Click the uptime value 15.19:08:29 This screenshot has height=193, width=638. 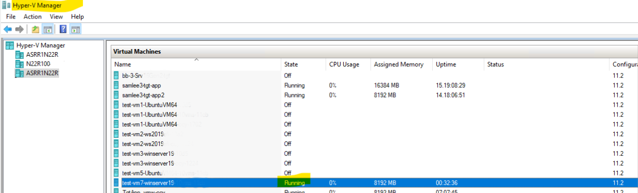450,85
